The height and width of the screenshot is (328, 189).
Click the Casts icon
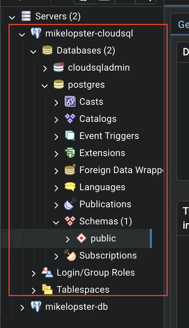70,101
